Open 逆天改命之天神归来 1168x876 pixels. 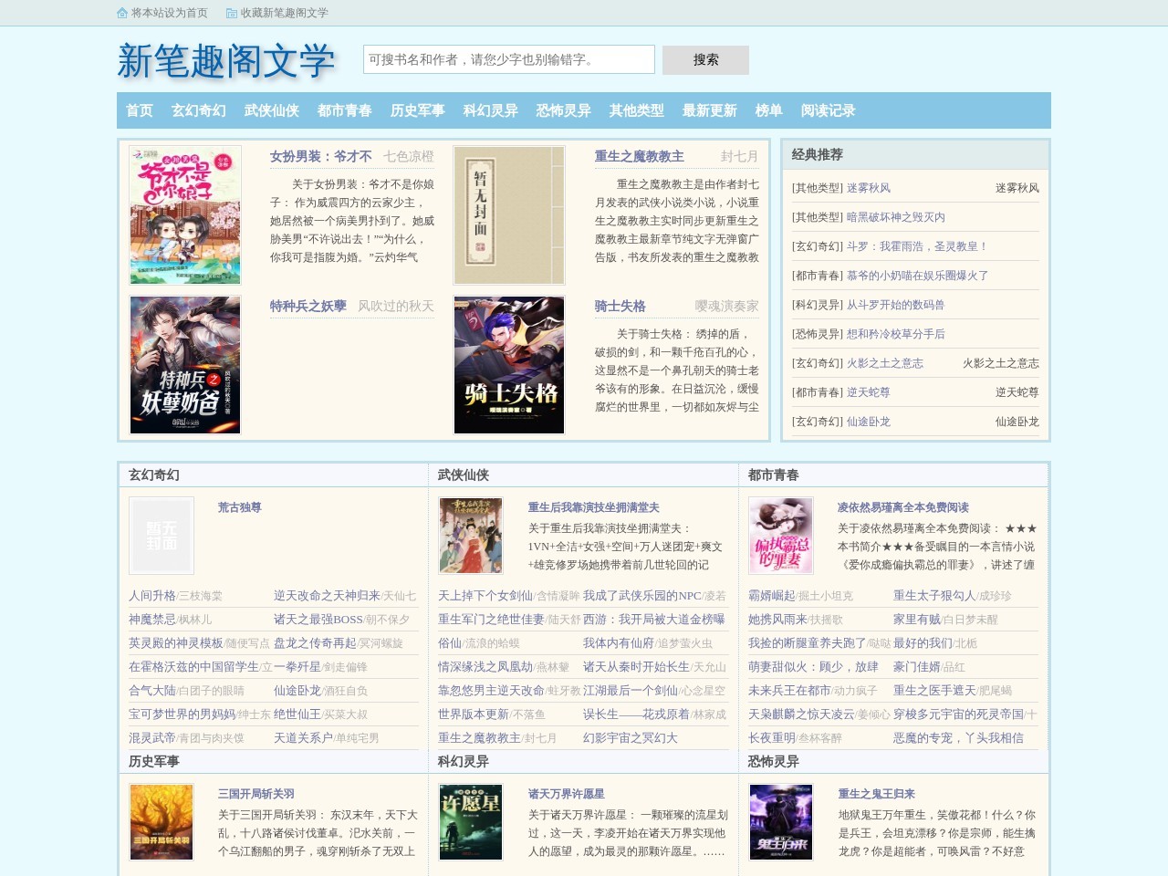pyautogui.click(x=327, y=596)
